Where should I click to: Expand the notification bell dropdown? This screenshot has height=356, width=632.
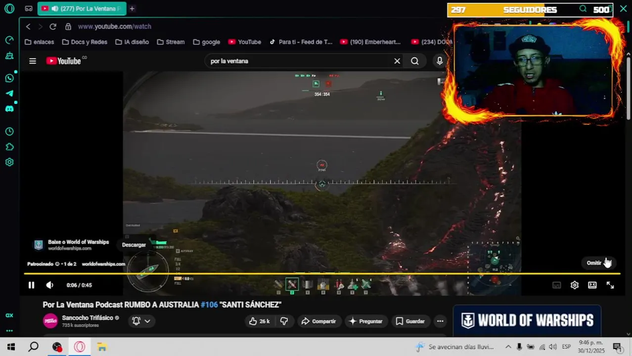click(x=141, y=321)
